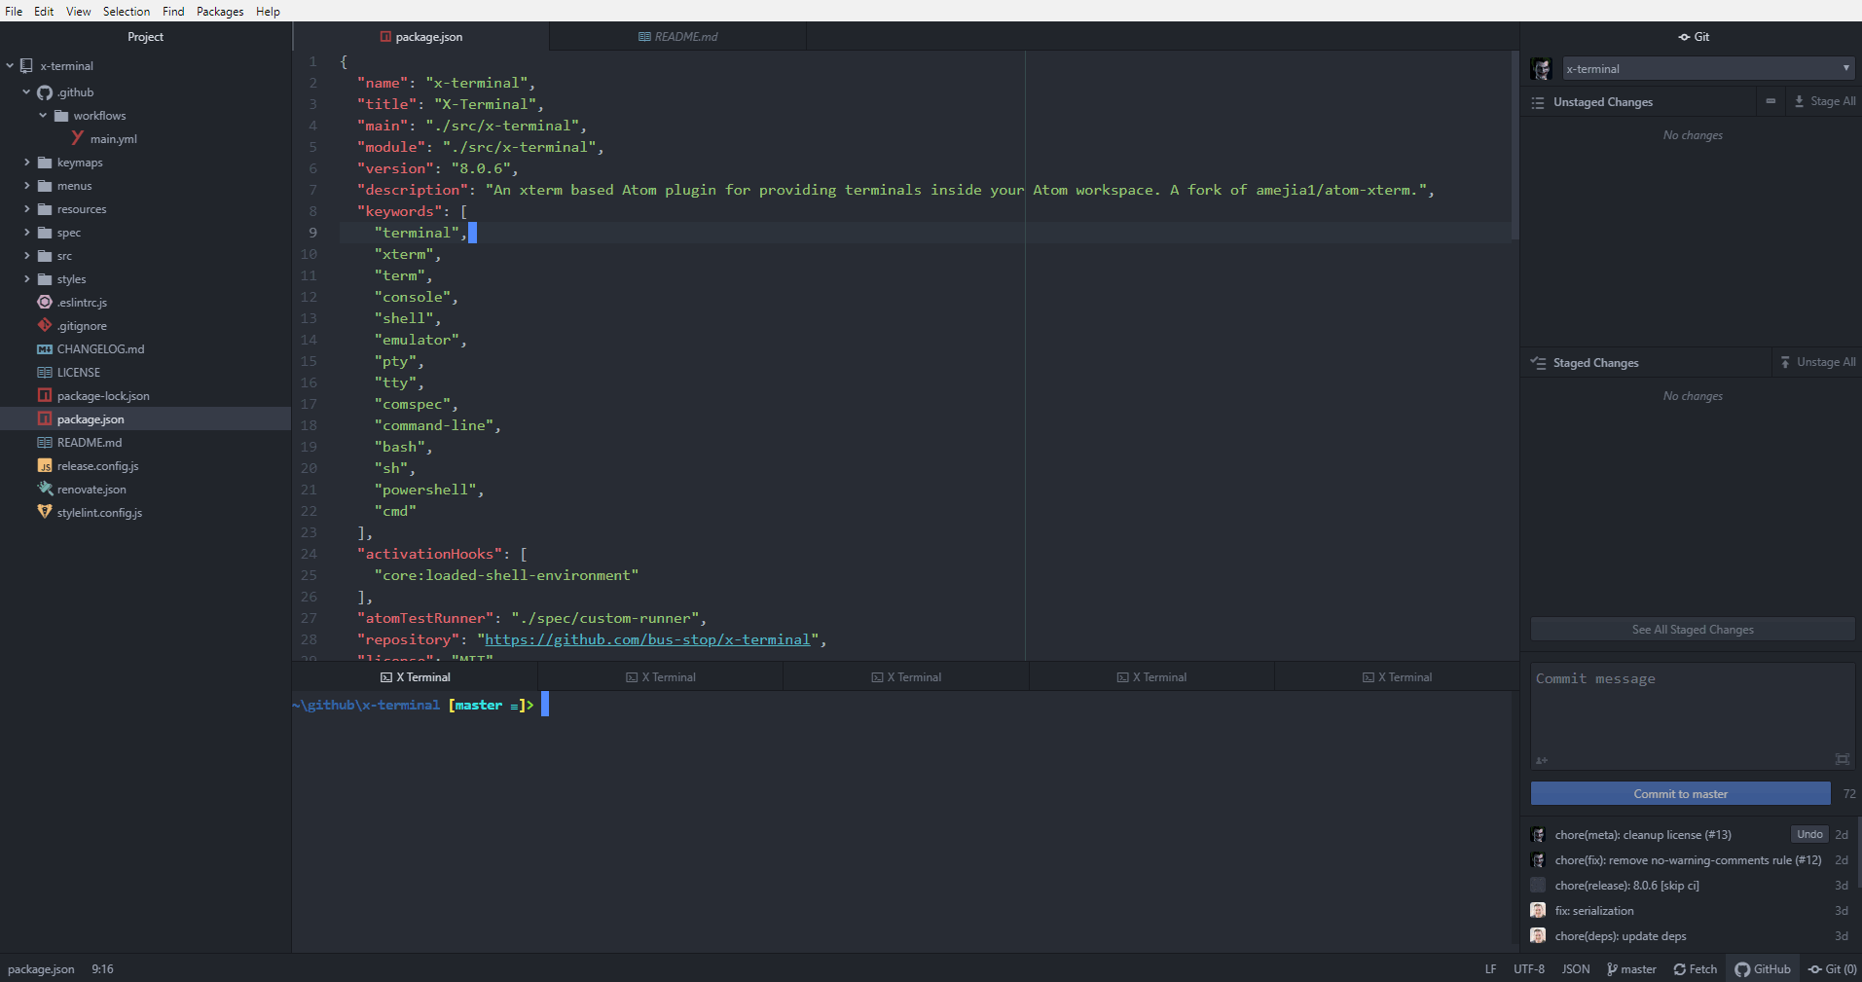This screenshot has width=1862, height=982.
Task: Expand the menus folder
Action: tap(26, 186)
